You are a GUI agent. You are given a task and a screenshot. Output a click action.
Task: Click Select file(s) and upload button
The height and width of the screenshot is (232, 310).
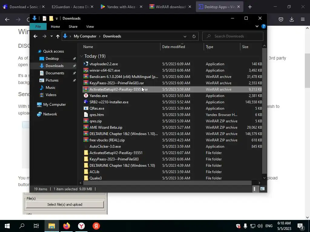65,205
